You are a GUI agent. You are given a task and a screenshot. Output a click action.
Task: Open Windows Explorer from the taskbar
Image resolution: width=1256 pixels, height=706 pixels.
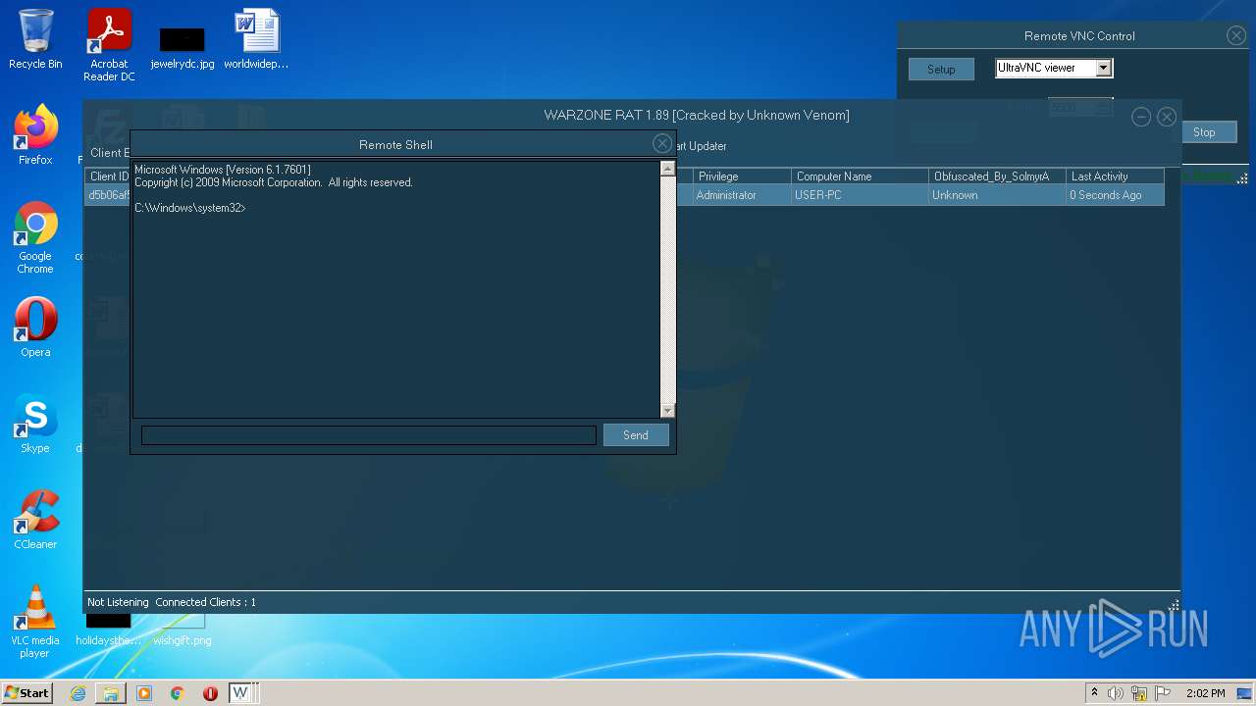click(x=111, y=693)
